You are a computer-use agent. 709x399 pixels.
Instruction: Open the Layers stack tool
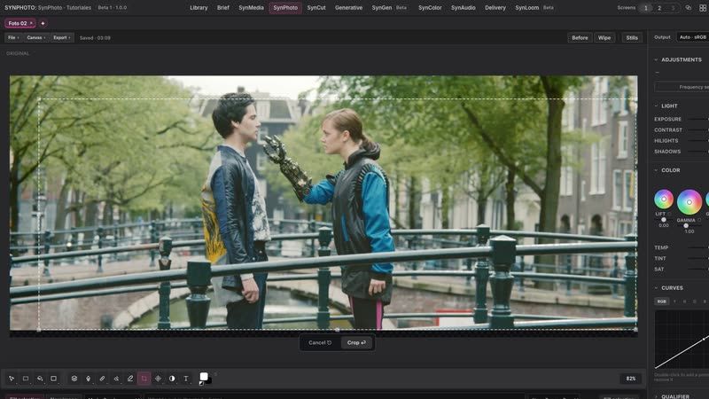(74, 379)
